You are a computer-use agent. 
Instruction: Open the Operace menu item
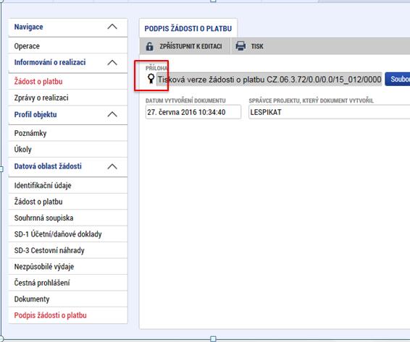pyautogui.click(x=68, y=46)
